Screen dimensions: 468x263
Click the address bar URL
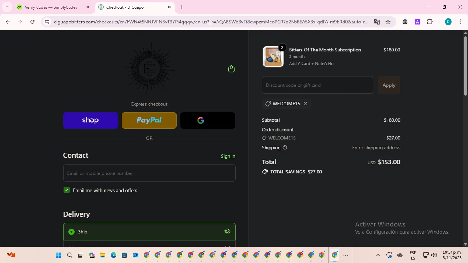[x=211, y=22]
